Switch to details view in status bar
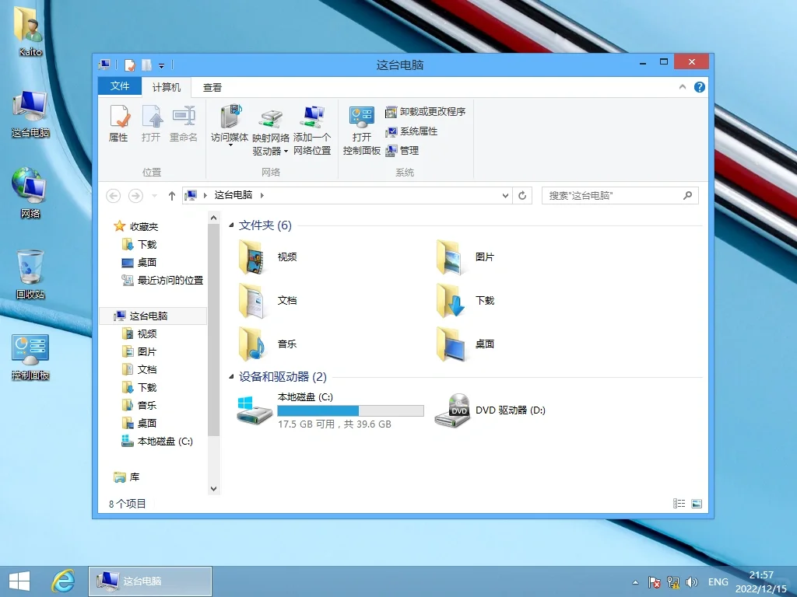The image size is (797, 597). point(679,503)
